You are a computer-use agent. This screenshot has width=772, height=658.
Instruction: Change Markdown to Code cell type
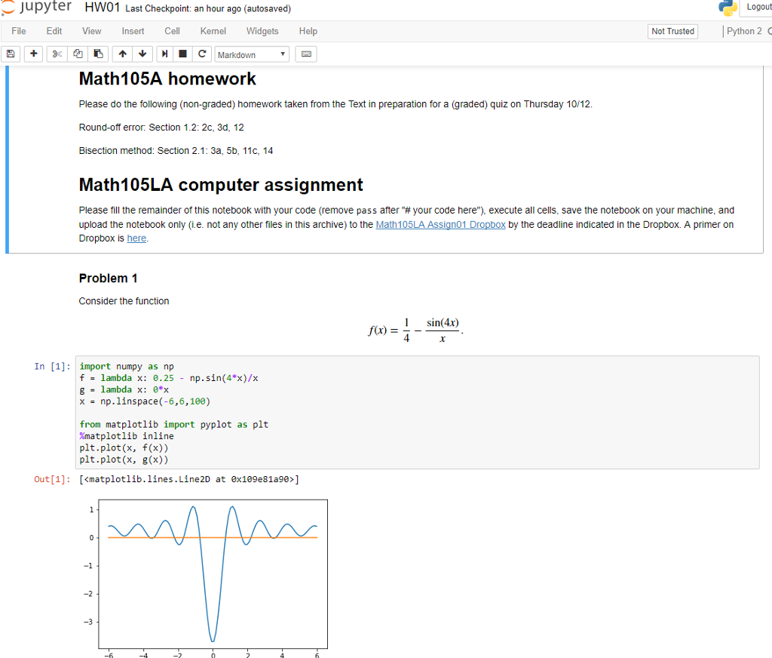[x=251, y=54]
